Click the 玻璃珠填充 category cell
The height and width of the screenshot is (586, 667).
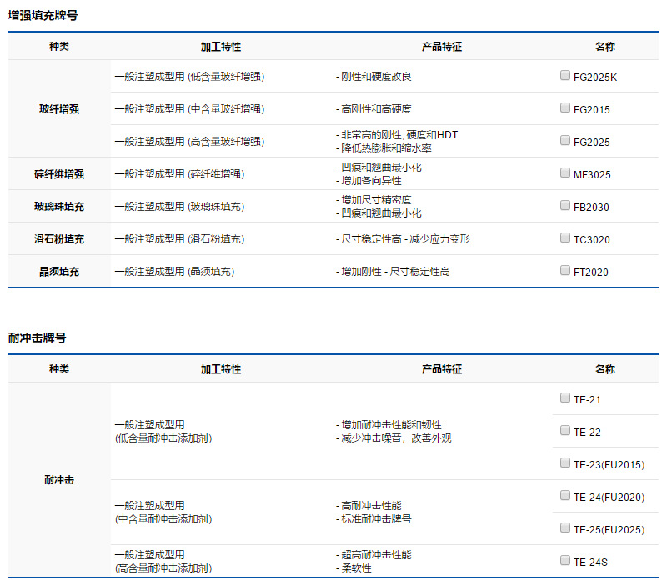click(59, 206)
